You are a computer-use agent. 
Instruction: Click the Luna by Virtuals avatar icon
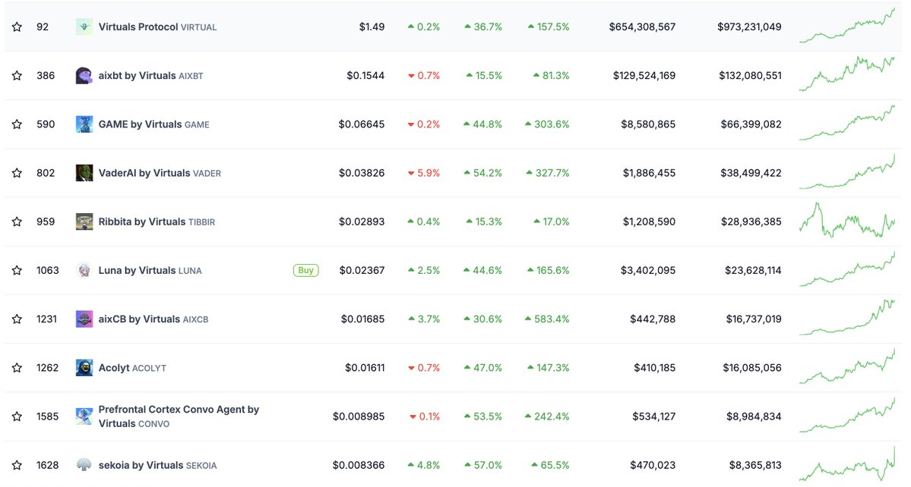[x=84, y=270]
